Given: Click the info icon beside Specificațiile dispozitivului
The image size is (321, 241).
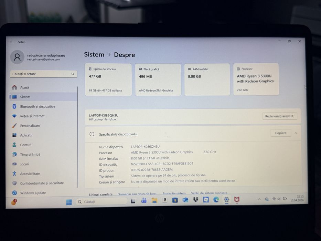Looking at the screenshot, I should click(92, 134).
